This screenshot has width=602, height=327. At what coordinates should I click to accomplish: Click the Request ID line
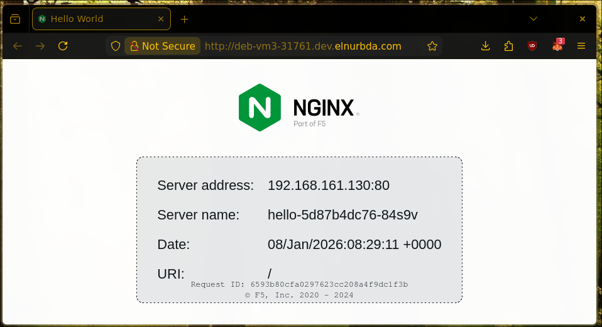click(300, 284)
